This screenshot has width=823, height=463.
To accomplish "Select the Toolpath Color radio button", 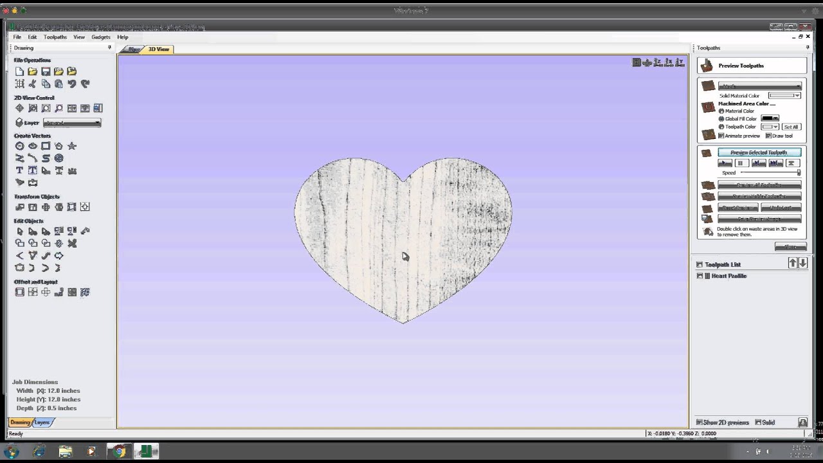I will 721,127.
